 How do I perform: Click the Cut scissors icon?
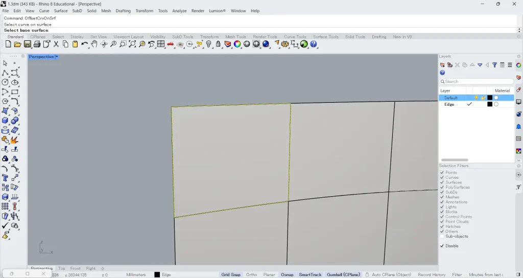[56, 44]
